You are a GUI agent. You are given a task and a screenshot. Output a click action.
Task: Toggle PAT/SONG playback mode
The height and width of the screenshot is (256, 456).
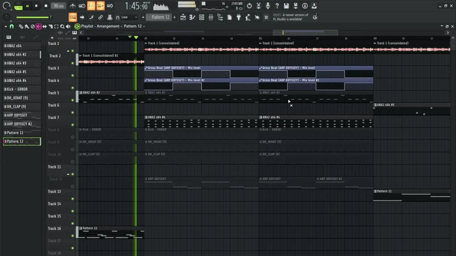click(18, 6)
